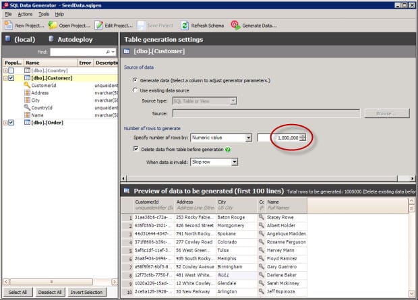Click the Name column header in tree

coord(51,63)
